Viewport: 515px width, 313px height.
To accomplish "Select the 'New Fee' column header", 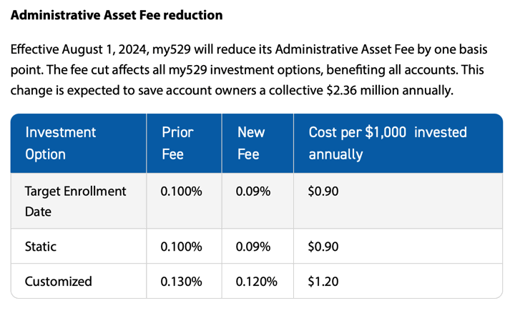I will click(251, 143).
